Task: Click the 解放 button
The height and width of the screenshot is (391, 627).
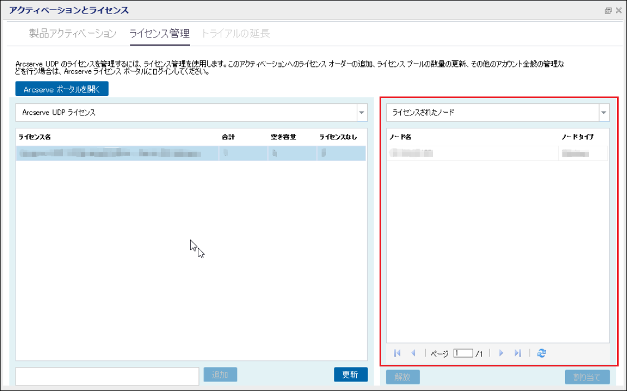Action: (402, 377)
